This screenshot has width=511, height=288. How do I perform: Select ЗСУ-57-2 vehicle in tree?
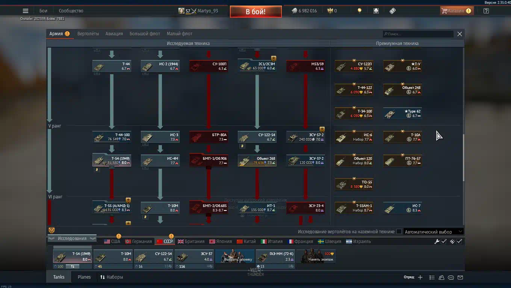tap(306, 137)
